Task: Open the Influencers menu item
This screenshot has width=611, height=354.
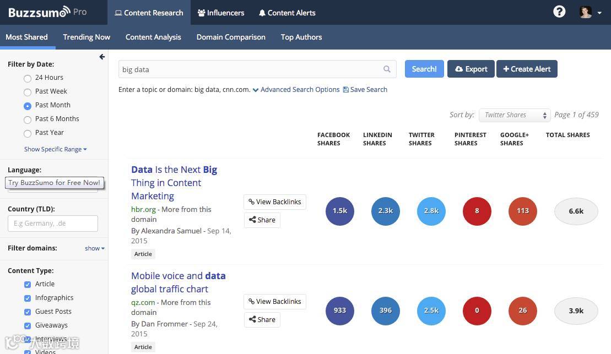Action: point(221,13)
